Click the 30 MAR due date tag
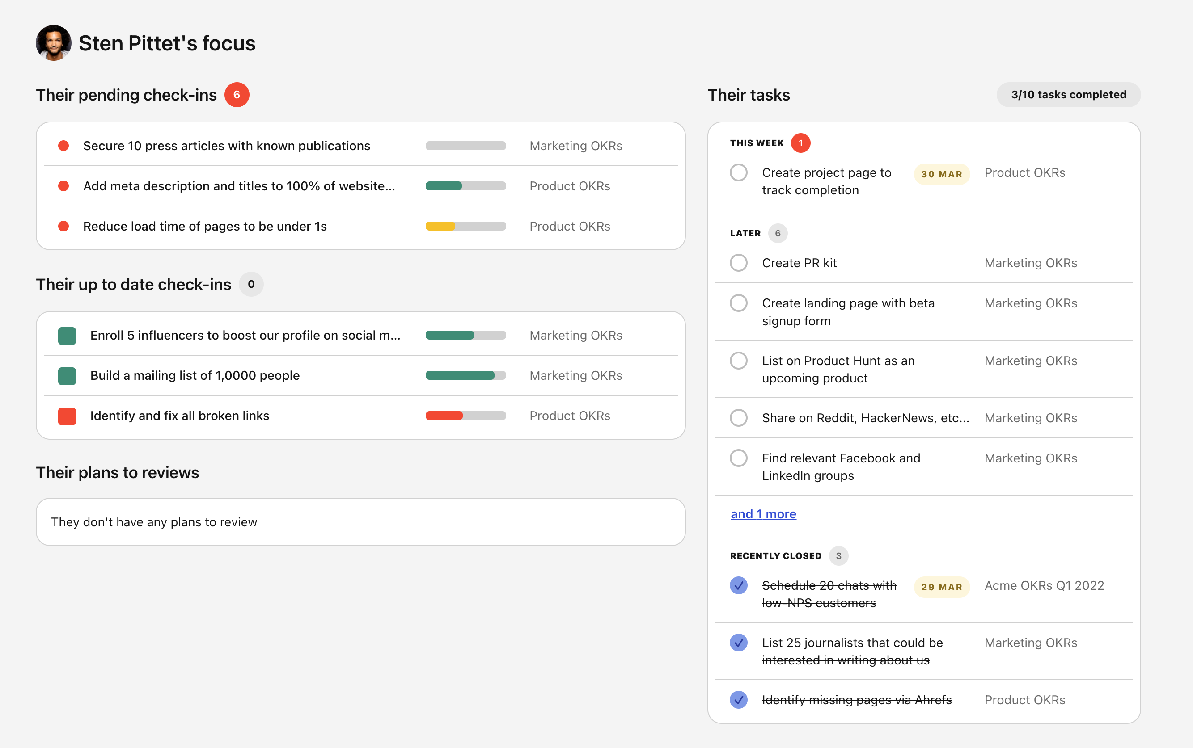Image resolution: width=1193 pixels, height=748 pixels. [942, 174]
